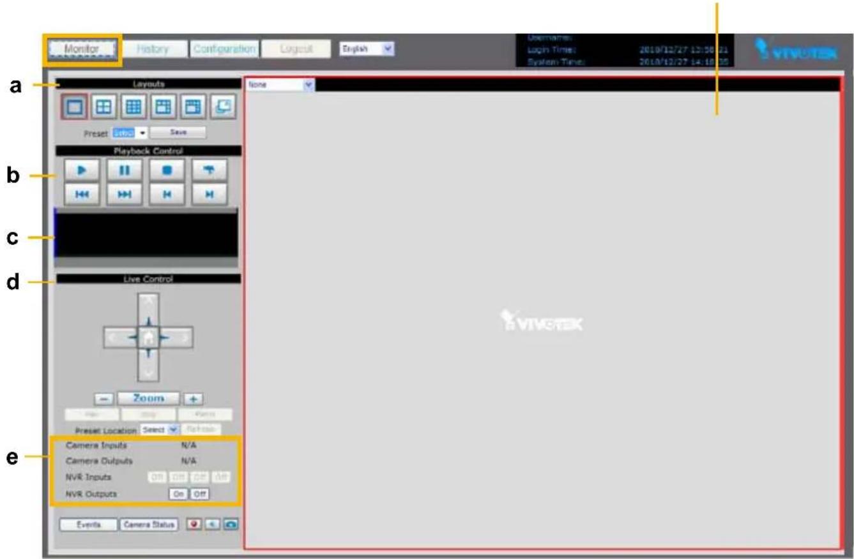The height and width of the screenshot is (559, 854).
Task: Open the multi-window popup layout icon
Action: tap(223, 108)
